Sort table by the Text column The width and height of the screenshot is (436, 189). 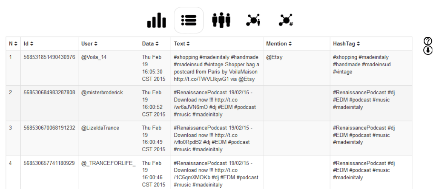(x=182, y=44)
